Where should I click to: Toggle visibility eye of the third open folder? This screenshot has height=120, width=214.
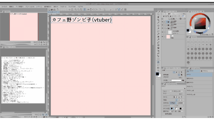point(163,28)
